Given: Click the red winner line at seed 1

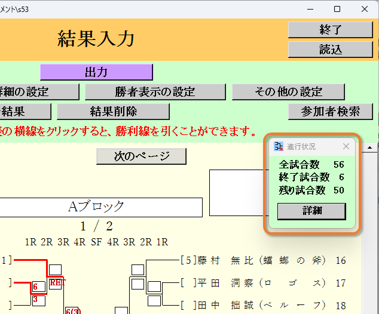Looking at the screenshot, I should (30, 260).
